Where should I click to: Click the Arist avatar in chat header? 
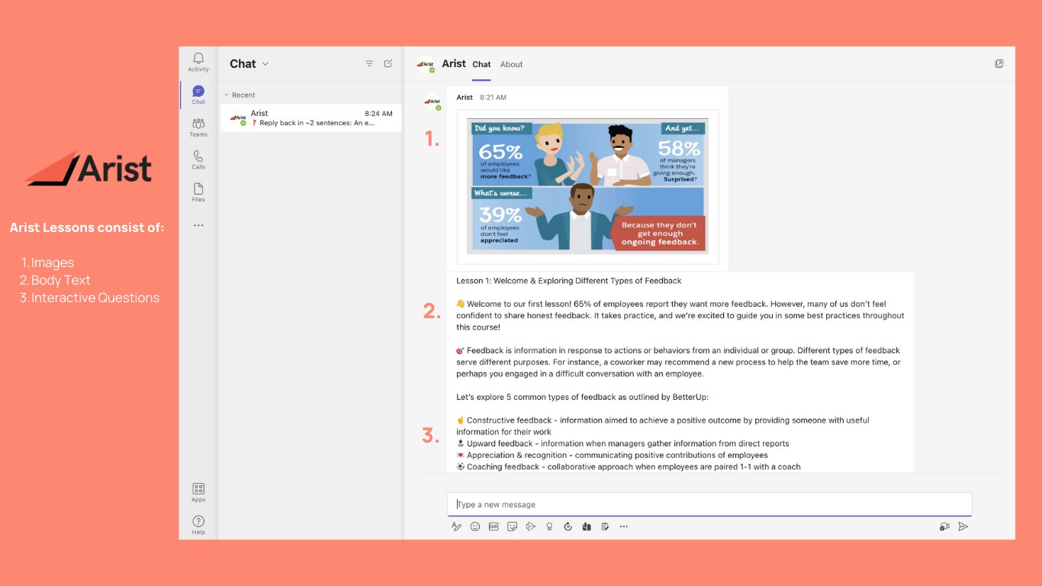(x=426, y=65)
